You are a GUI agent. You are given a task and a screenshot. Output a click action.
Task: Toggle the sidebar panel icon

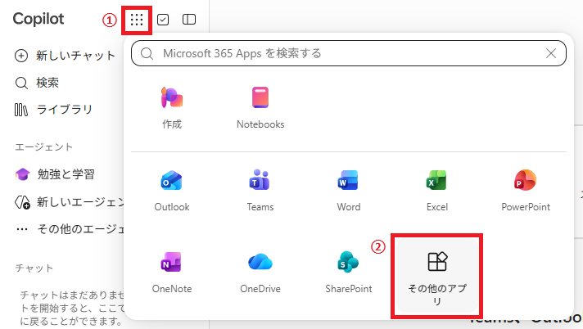tap(189, 20)
